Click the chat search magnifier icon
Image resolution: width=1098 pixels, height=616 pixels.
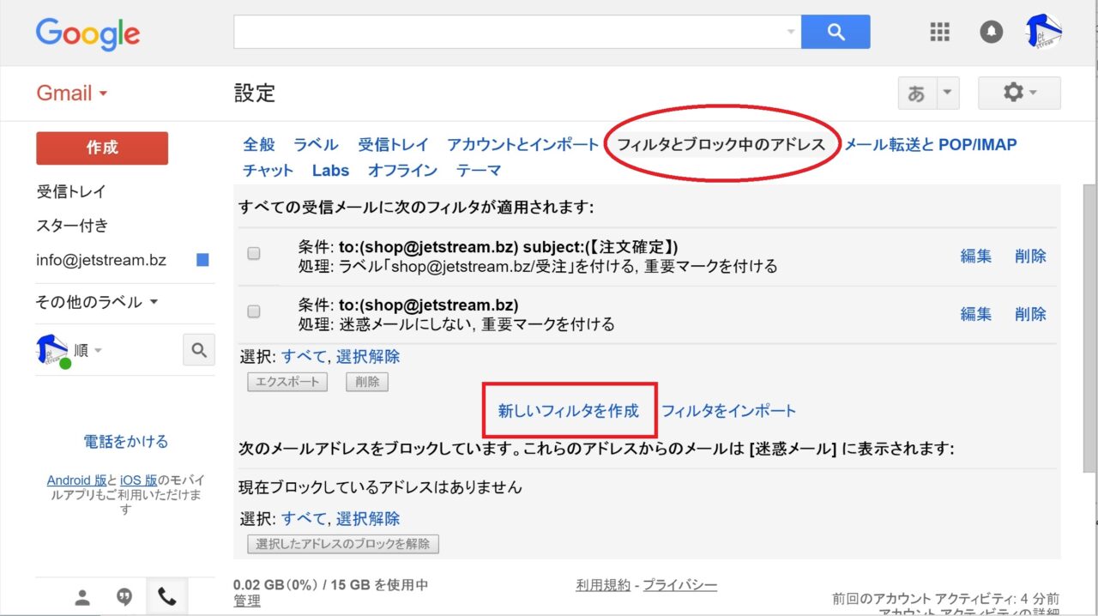(x=199, y=350)
